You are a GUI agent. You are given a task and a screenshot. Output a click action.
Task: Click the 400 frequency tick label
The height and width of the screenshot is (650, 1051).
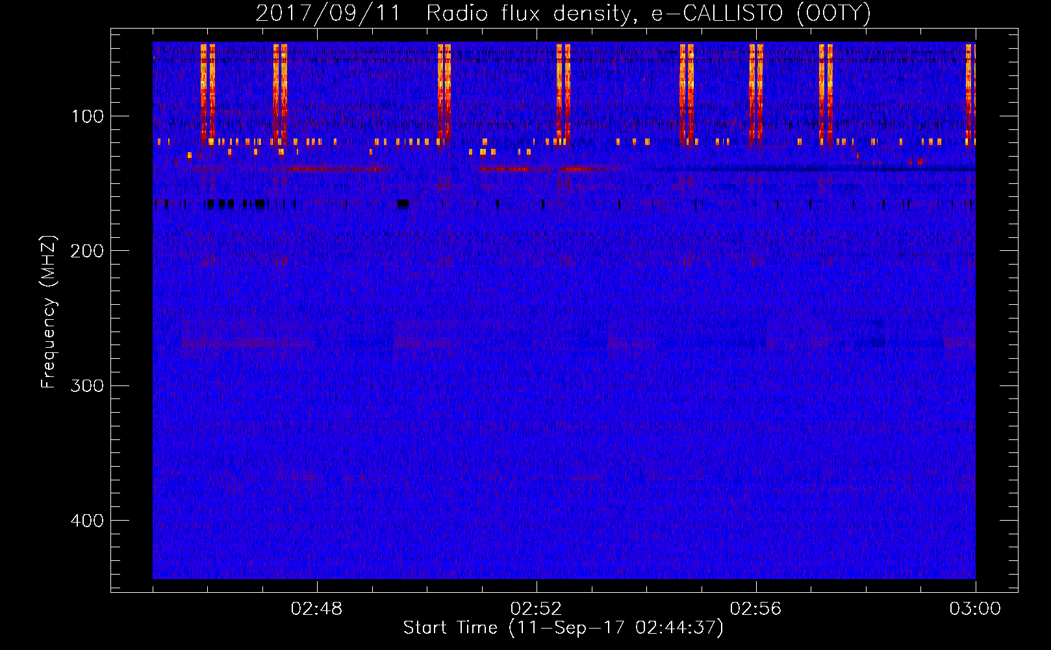point(87,521)
